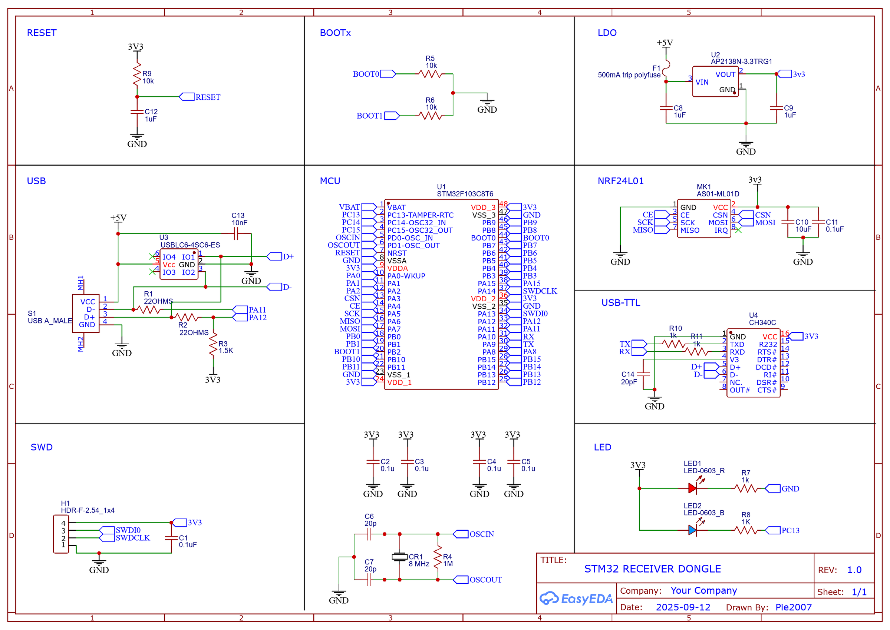Click the blue LED2 symbol
Viewport: 890px width, 630px height.
pos(692,530)
